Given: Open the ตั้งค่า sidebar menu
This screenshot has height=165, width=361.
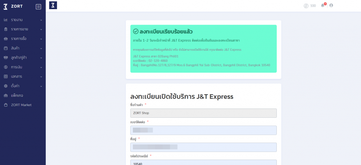Looking at the screenshot, I should click(x=23, y=86).
